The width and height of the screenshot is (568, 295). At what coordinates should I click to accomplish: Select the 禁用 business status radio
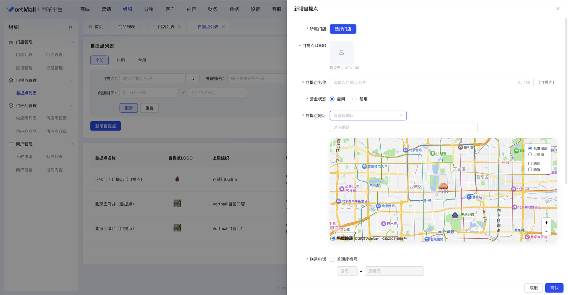(354, 99)
